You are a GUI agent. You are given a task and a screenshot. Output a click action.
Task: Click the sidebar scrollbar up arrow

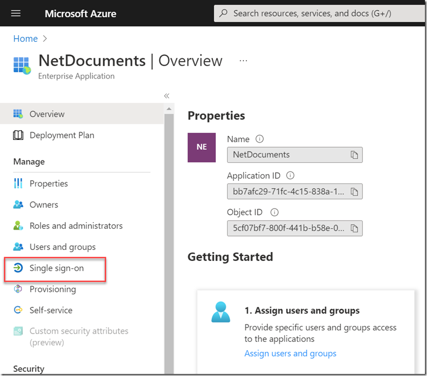(169, 109)
